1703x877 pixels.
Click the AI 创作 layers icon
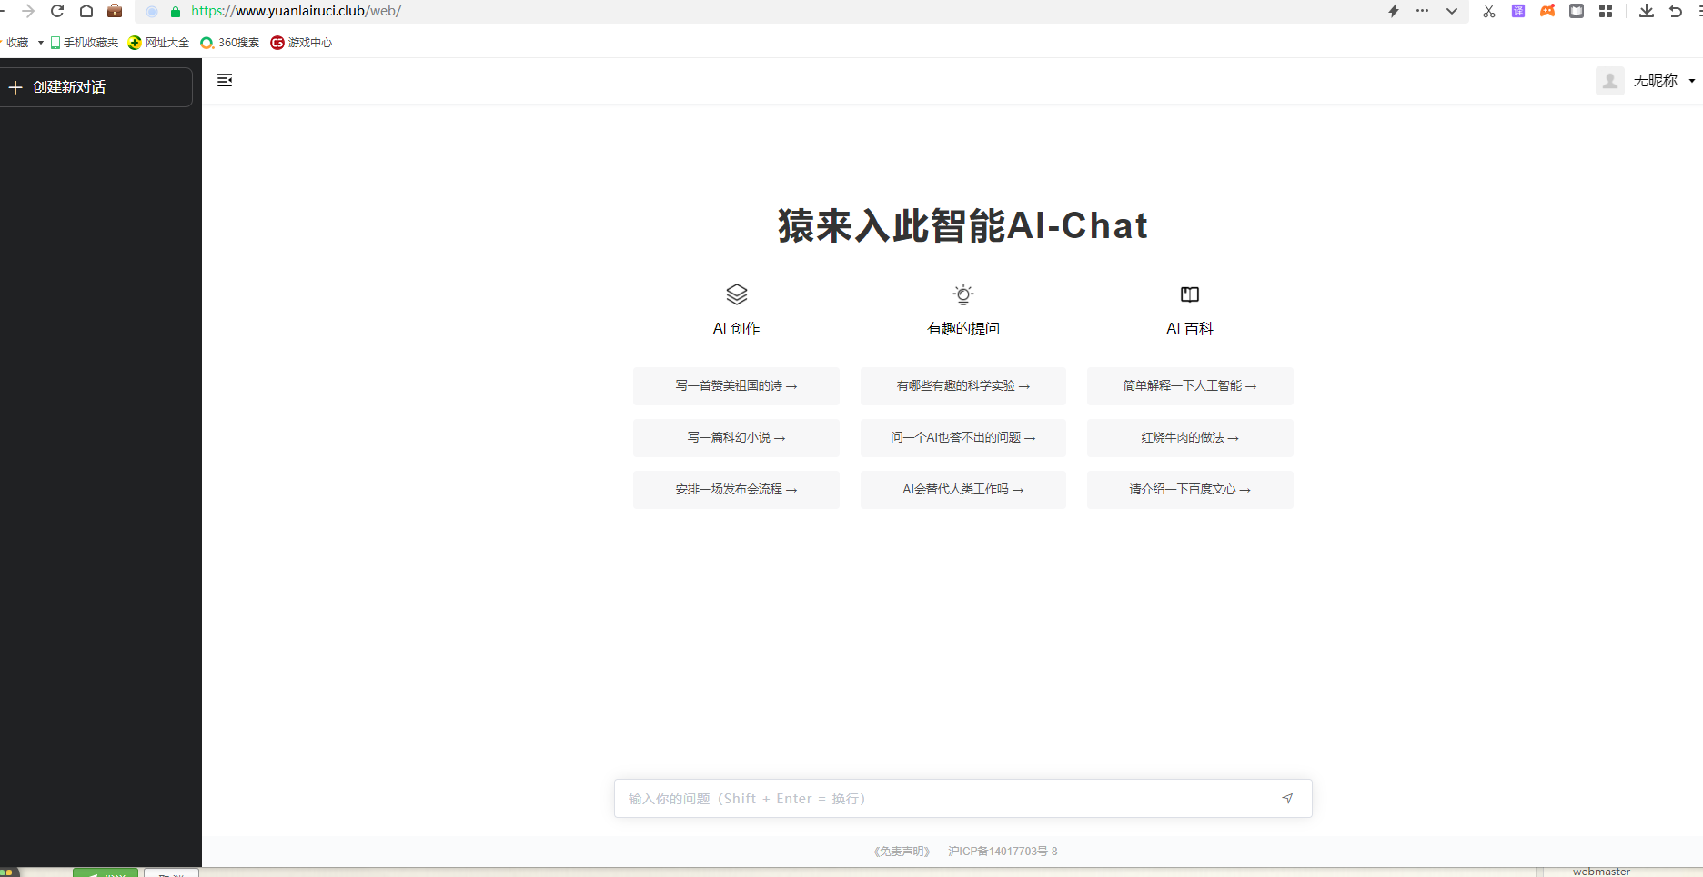[x=736, y=294]
